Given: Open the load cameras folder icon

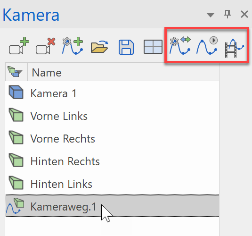Looking at the screenshot, I should (99, 47).
